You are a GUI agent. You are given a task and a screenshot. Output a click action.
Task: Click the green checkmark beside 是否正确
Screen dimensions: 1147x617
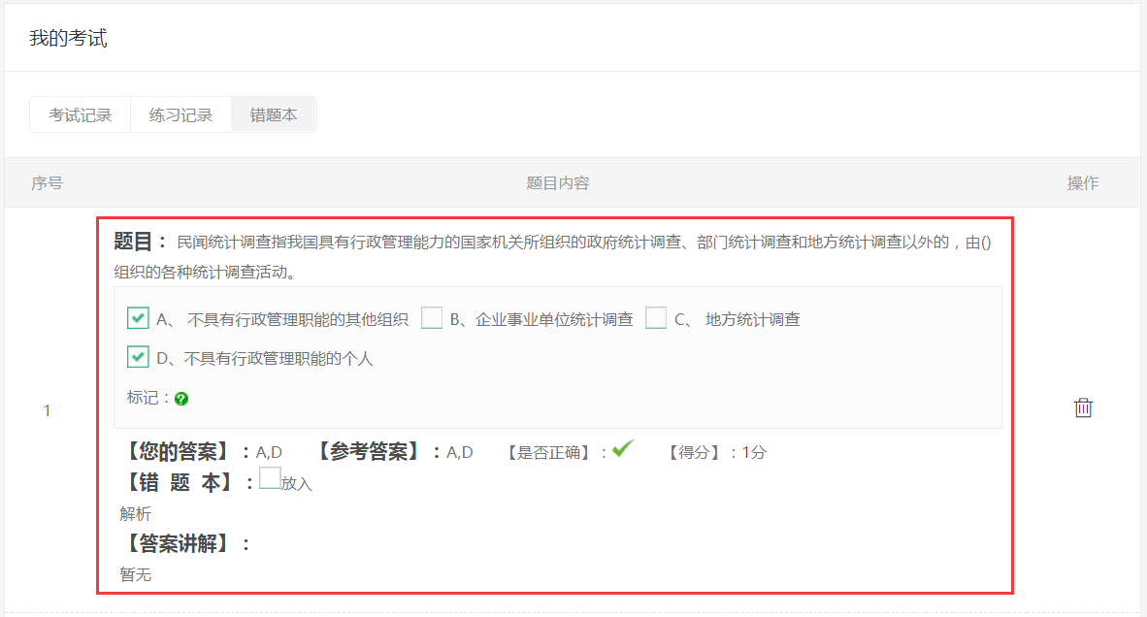622,448
